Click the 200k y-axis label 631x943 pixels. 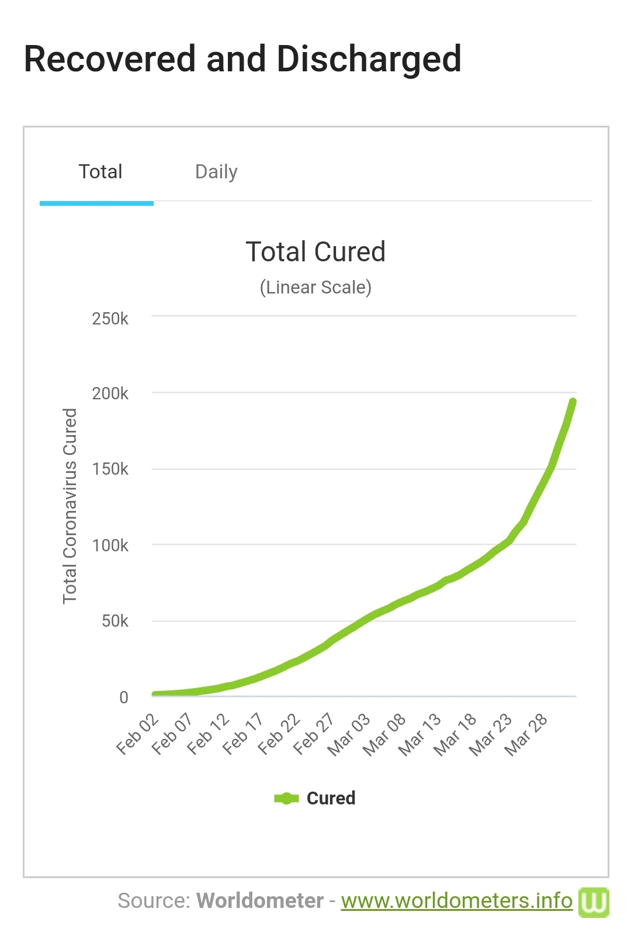pos(110,393)
